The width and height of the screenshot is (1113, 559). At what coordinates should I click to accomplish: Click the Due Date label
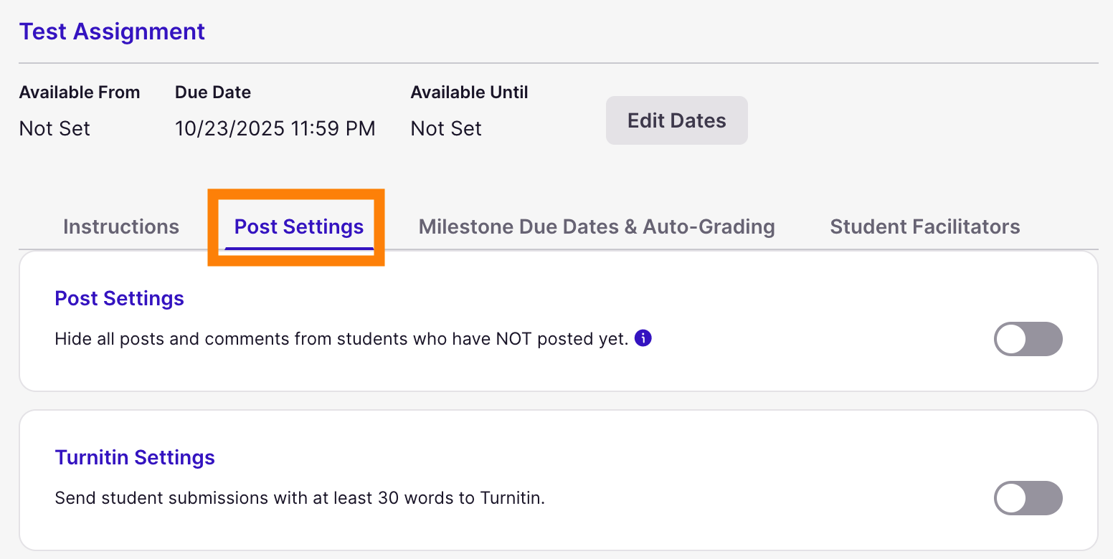pyautogui.click(x=213, y=92)
